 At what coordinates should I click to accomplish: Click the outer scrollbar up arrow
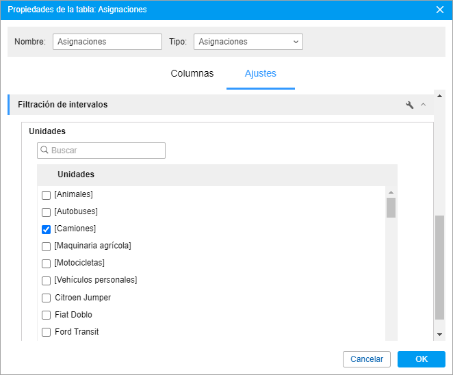tap(439, 96)
